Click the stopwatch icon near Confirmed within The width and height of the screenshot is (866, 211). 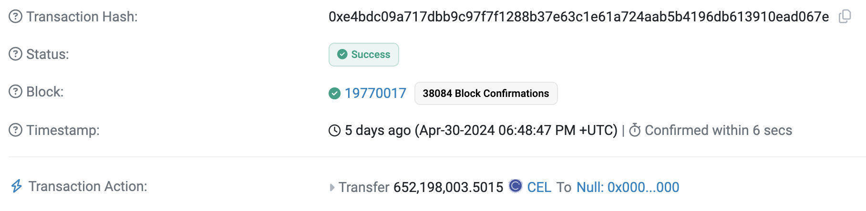pyautogui.click(x=635, y=130)
